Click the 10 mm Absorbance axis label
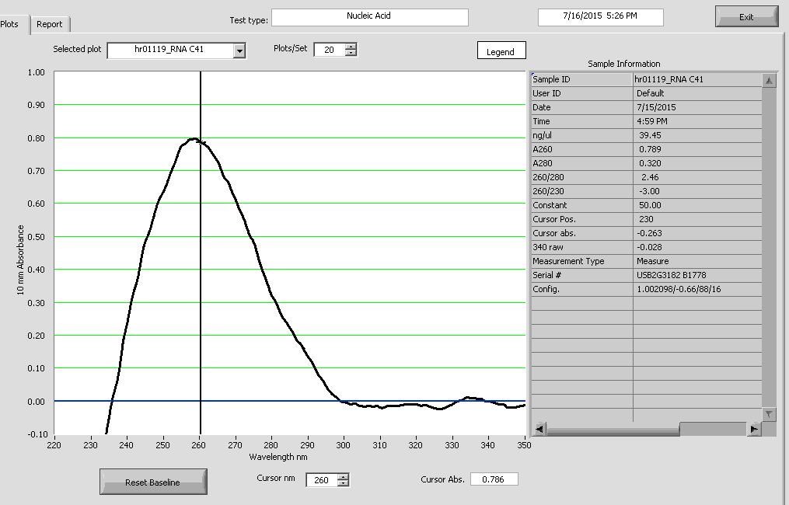789x505 pixels. pyautogui.click(x=21, y=259)
